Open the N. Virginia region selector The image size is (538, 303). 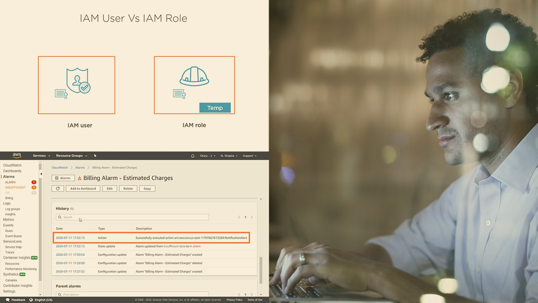point(229,156)
